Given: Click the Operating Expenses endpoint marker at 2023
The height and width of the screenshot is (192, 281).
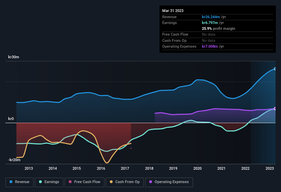Looking at the screenshot, I should [x=275, y=108].
